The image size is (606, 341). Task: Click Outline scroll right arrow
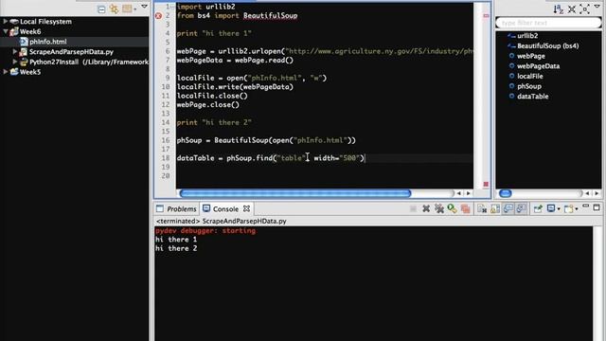click(x=597, y=193)
